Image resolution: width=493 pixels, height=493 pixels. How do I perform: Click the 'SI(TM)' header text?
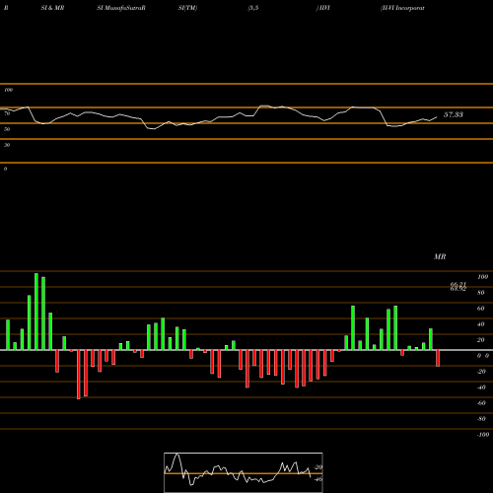[187, 8]
